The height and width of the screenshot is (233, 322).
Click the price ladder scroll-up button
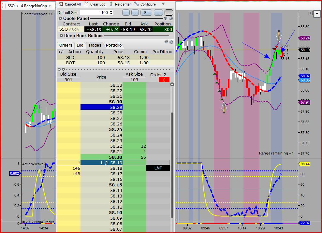click(x=172, y=84)
